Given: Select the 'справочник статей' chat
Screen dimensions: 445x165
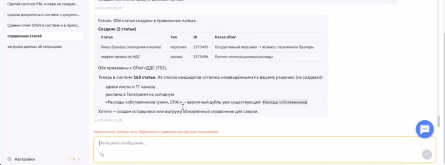Looking at the screenshot, I should coord(44,36).
